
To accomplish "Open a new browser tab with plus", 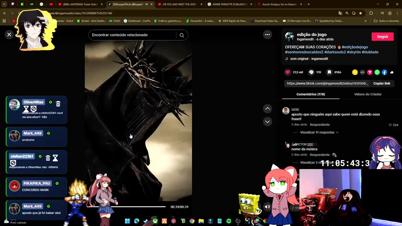I will point(308,4).
